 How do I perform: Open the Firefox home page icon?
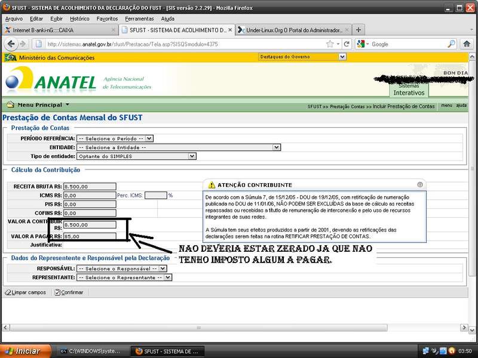(467, 44)
